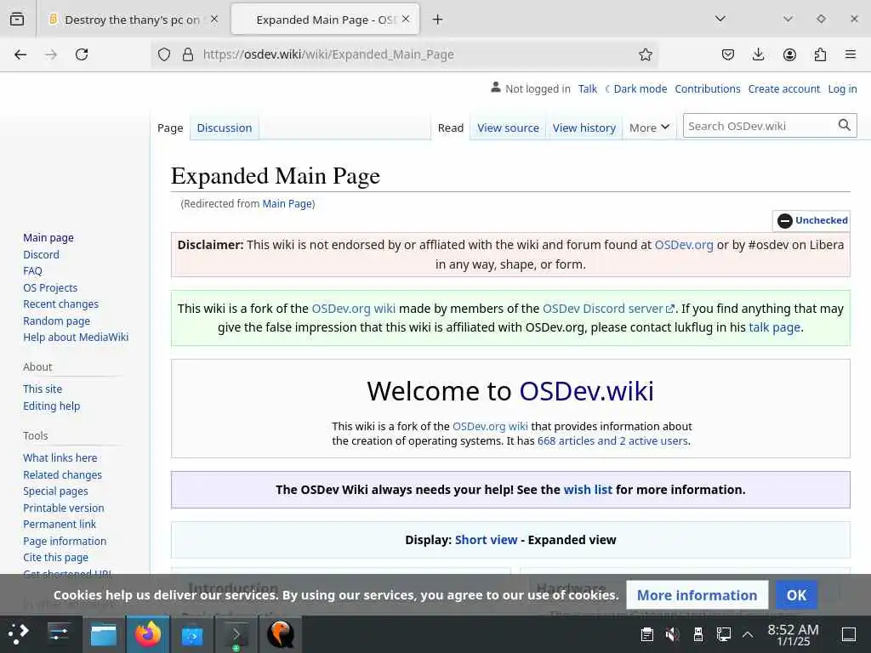Screen dimensions: 871x653
Task: Open the bird application taskbar icon
Action: click(x=281, y=633)
